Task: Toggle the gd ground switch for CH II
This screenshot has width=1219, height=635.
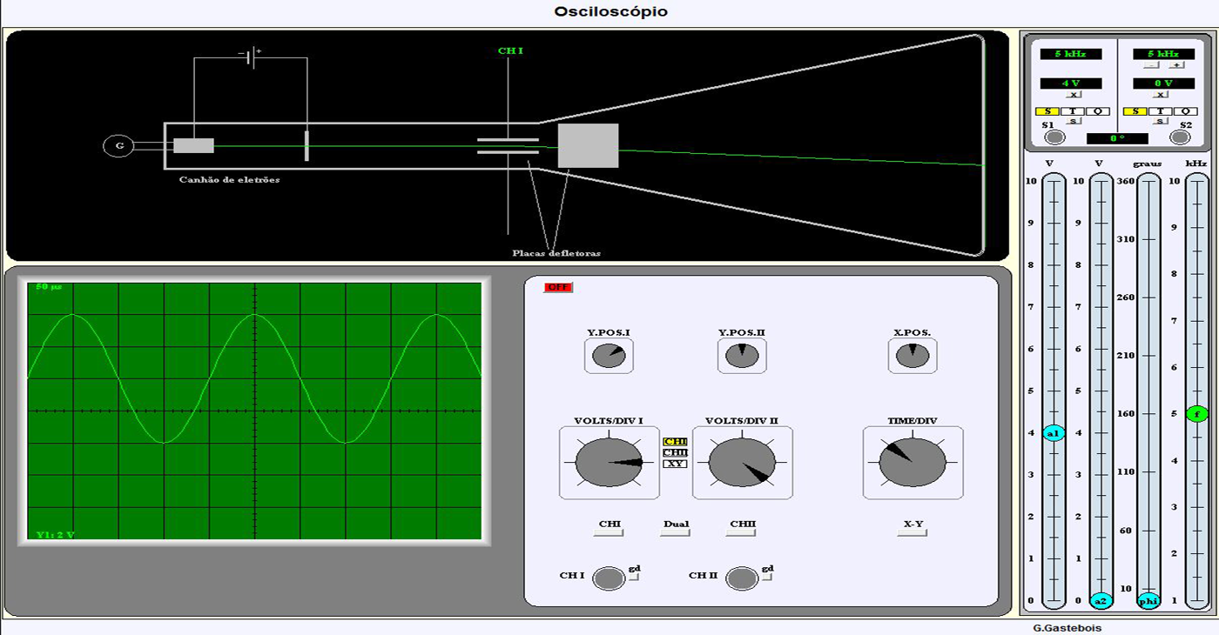Action: pos(767,578)
